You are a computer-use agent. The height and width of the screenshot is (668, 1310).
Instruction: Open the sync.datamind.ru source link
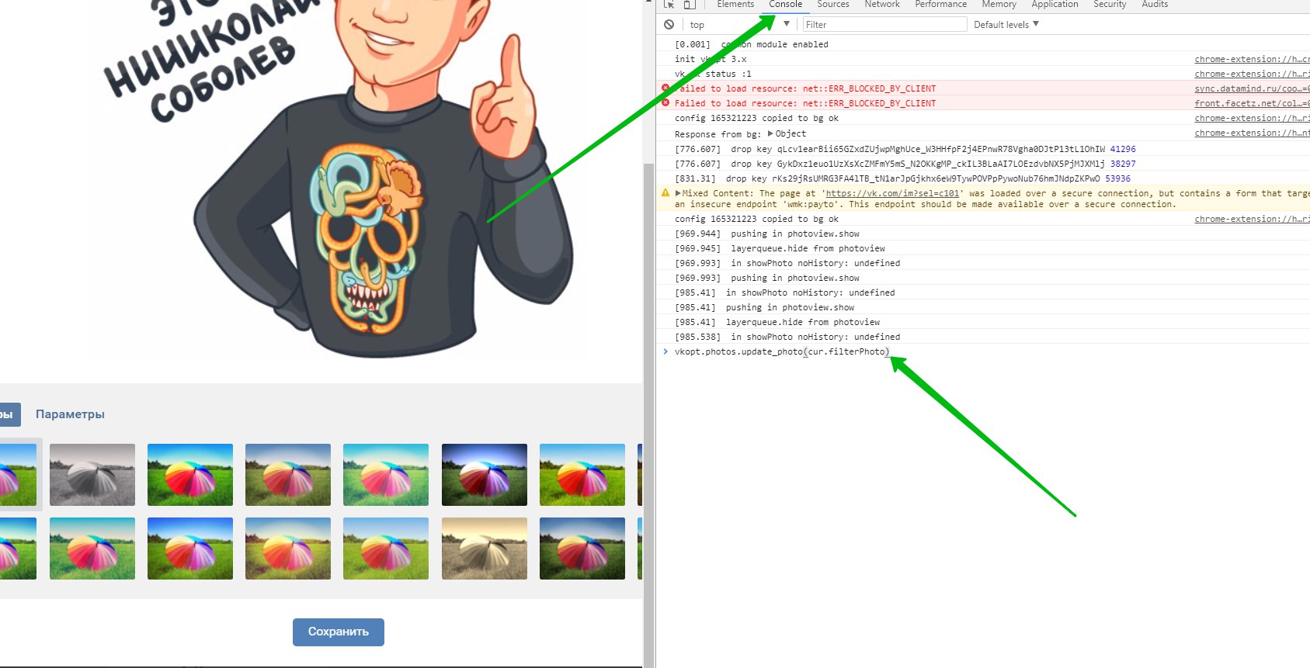point(1250,88)
